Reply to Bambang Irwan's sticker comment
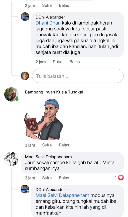 64,145
